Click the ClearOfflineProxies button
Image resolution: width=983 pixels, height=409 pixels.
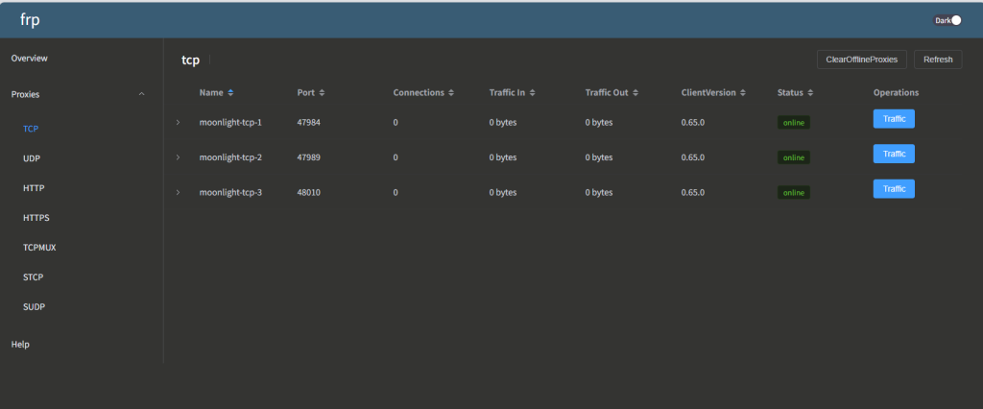[x=861, y=60]
